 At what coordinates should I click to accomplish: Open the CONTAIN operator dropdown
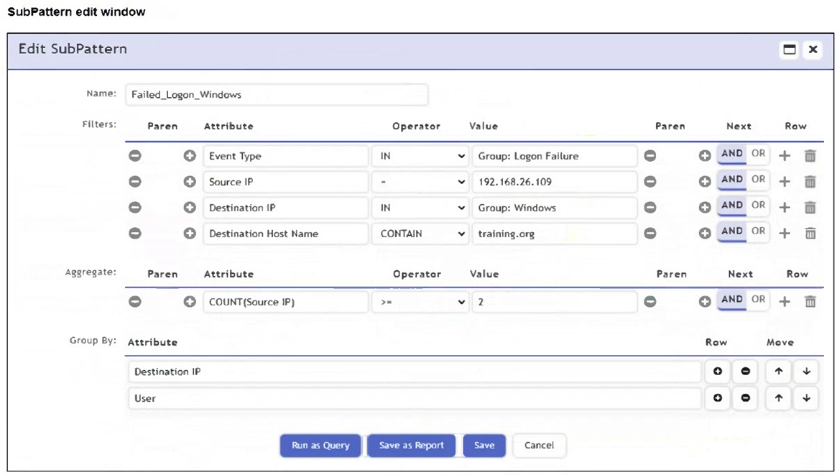pyautogui.click(x=420, y=234)
